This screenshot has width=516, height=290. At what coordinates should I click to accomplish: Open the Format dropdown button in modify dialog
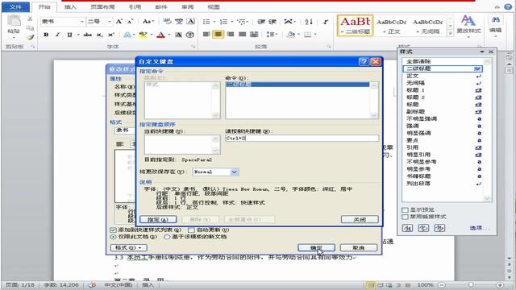click(129, 247)
